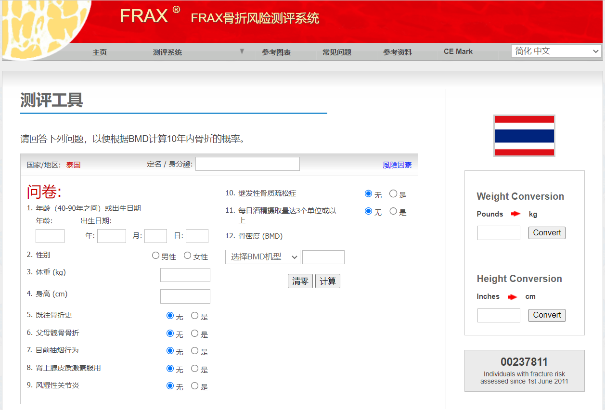Click the red arrow next to Pounds
The width and height of the screenshot is (605, 410).
[x=515, y=214]
